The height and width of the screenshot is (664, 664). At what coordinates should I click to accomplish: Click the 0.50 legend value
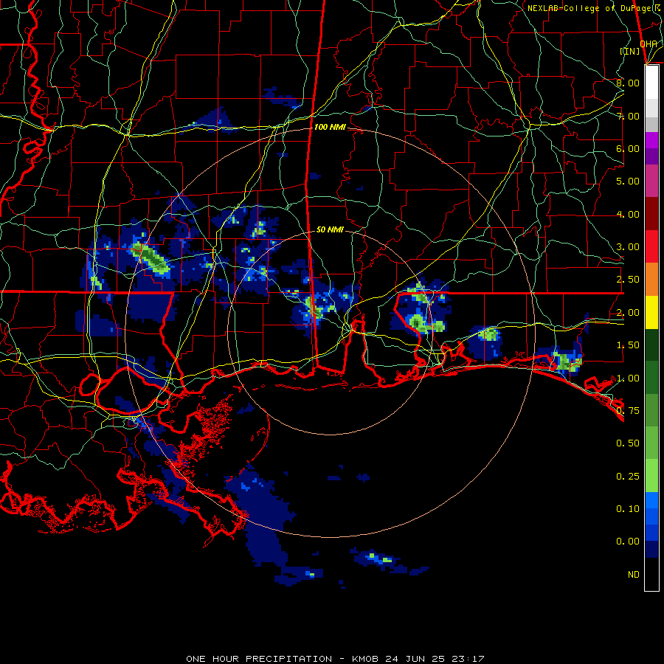tap(628, 443)
